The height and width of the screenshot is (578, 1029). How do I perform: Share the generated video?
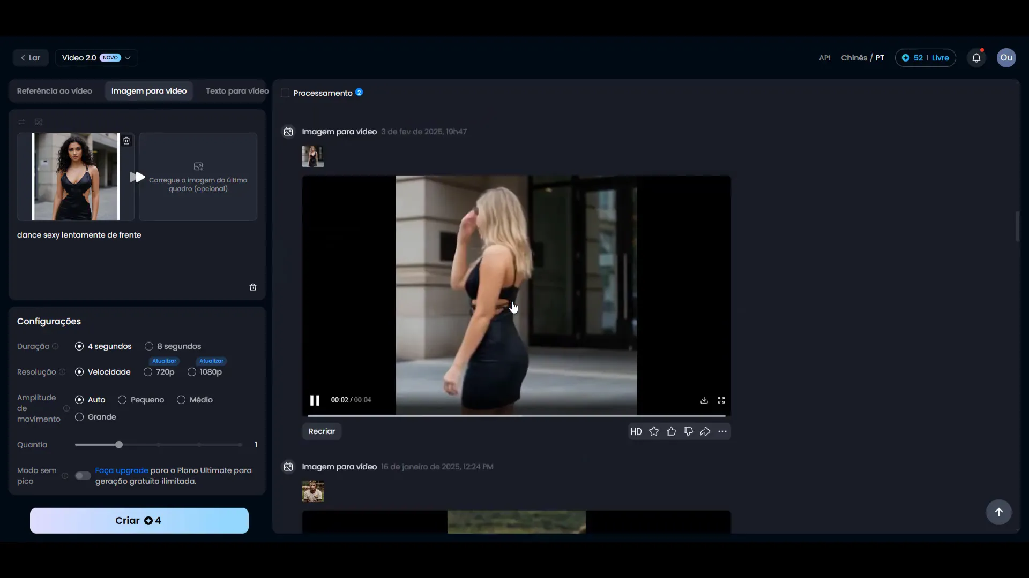point(705,431)
